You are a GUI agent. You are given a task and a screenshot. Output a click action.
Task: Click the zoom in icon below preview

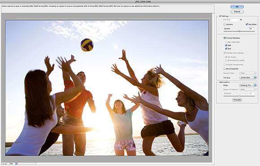pos(5,164)
